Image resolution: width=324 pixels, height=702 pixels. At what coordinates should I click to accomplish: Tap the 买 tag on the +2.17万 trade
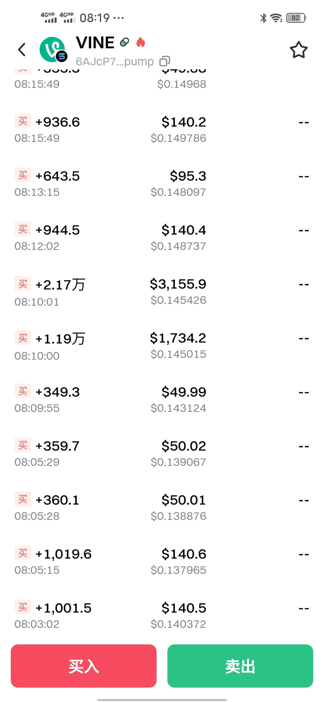[23, 284]
